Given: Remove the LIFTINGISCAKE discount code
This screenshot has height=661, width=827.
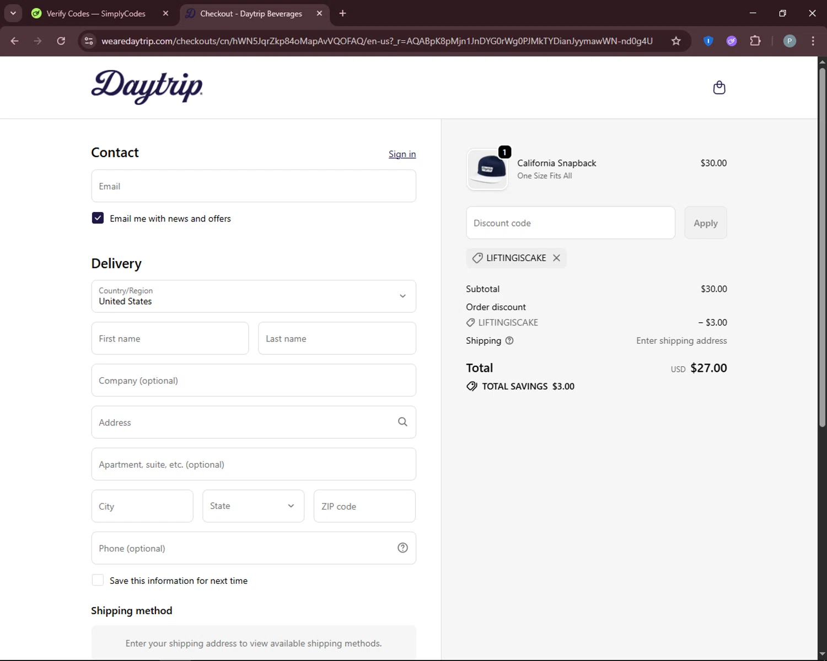Looking at the screenshot, I should [556, 258].
